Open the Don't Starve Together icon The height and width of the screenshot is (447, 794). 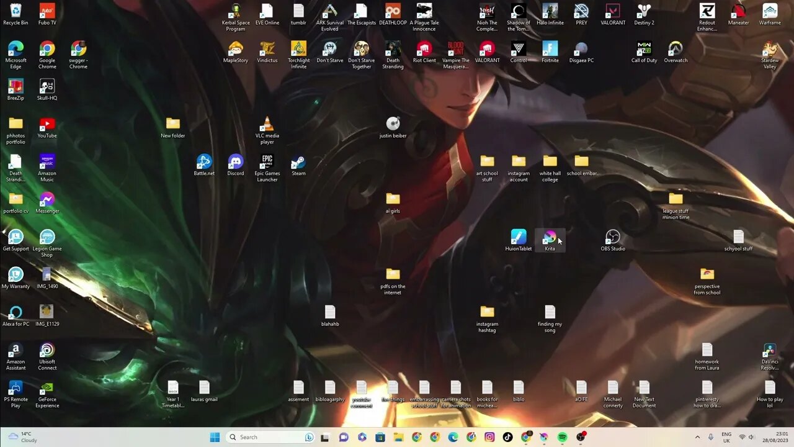(x=361, y=55)
